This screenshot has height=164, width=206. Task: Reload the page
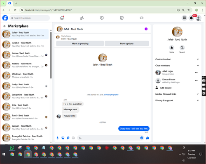(x=15, y=10)
